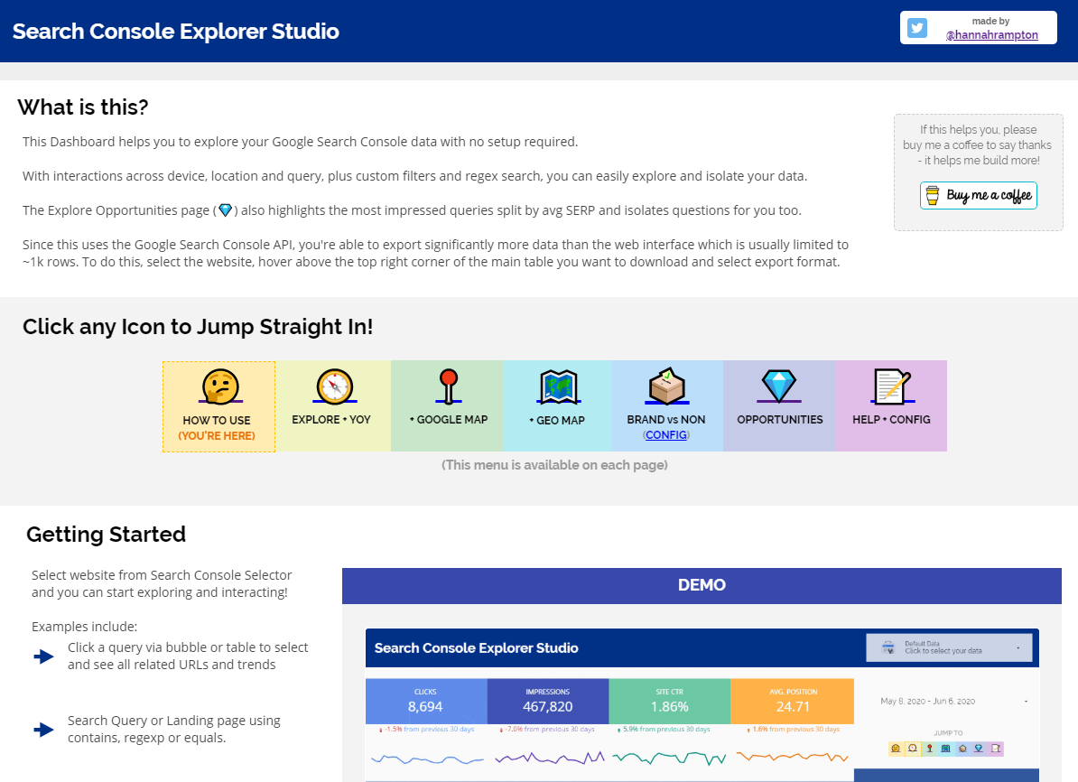Viewport: 1078px width, 782px height.
Task: Click the Buy me a coffee button
Action: pos(979,195)
